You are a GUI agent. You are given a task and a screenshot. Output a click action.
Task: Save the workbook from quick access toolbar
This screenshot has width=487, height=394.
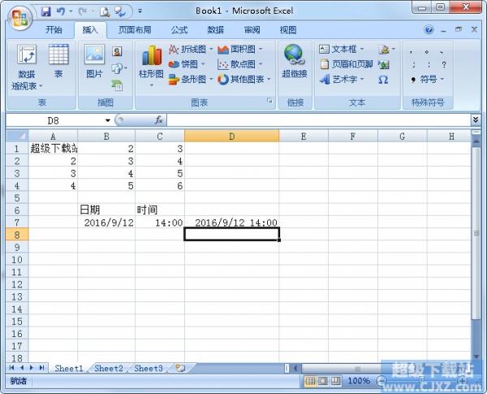46,11
